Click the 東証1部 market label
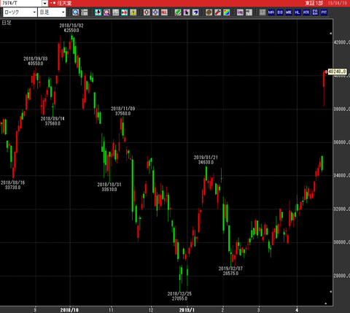 (314, 3)
